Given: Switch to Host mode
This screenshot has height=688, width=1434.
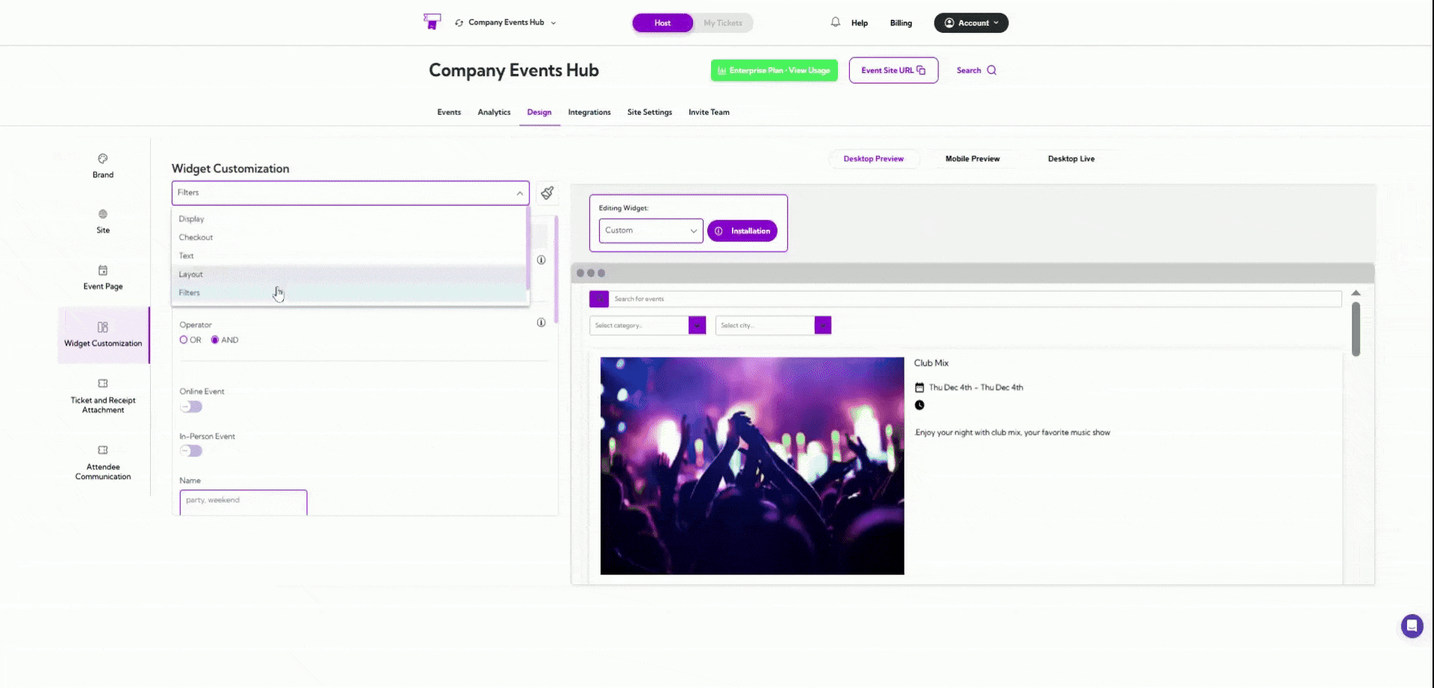Looking at the screenshot, I should tap(662, 23).
